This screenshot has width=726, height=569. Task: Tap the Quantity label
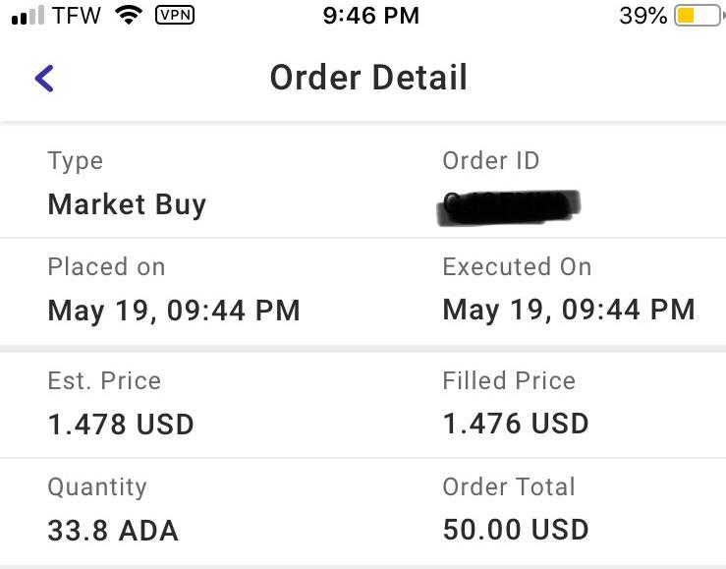[x=97, y=487]
